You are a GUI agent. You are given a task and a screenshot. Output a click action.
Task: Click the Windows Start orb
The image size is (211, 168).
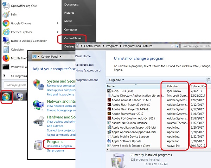pyautogui.click(x=6, y=97)
